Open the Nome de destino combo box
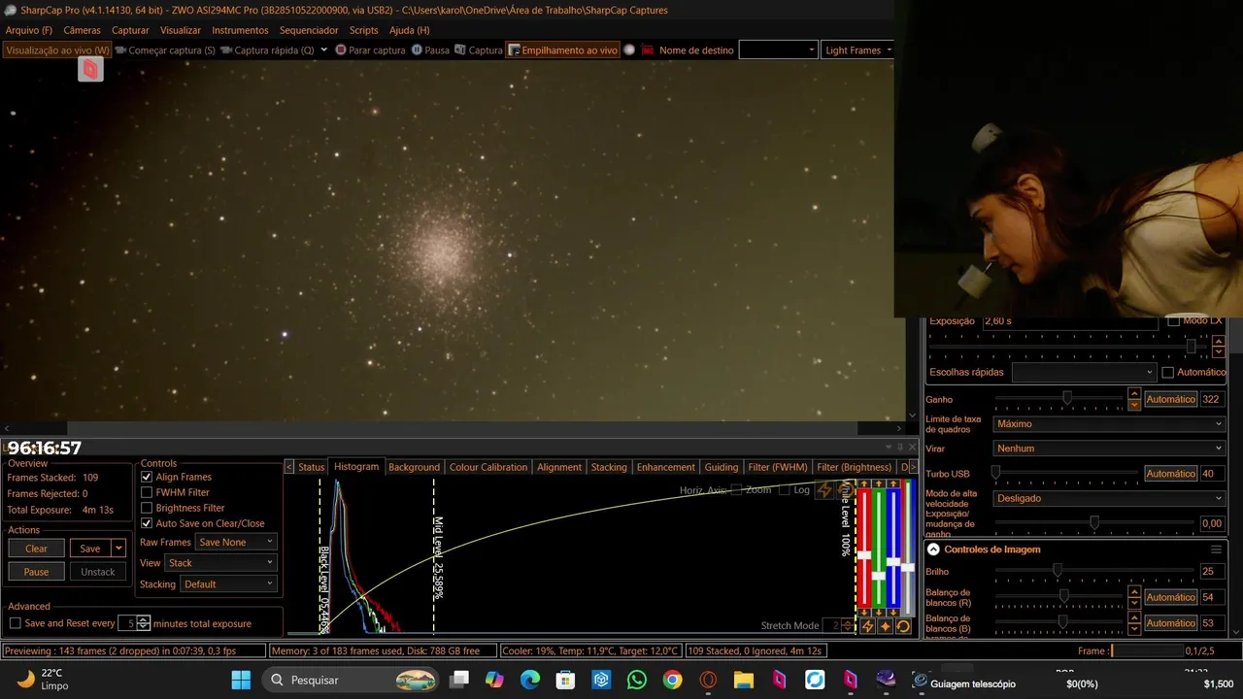The image size is (1243, 699). click(x=778, y=50)
